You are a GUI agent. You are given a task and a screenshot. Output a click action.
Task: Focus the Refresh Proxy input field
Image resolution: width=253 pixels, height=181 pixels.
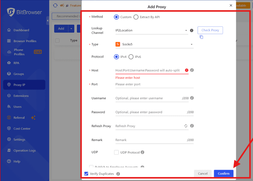click(152, 126)
